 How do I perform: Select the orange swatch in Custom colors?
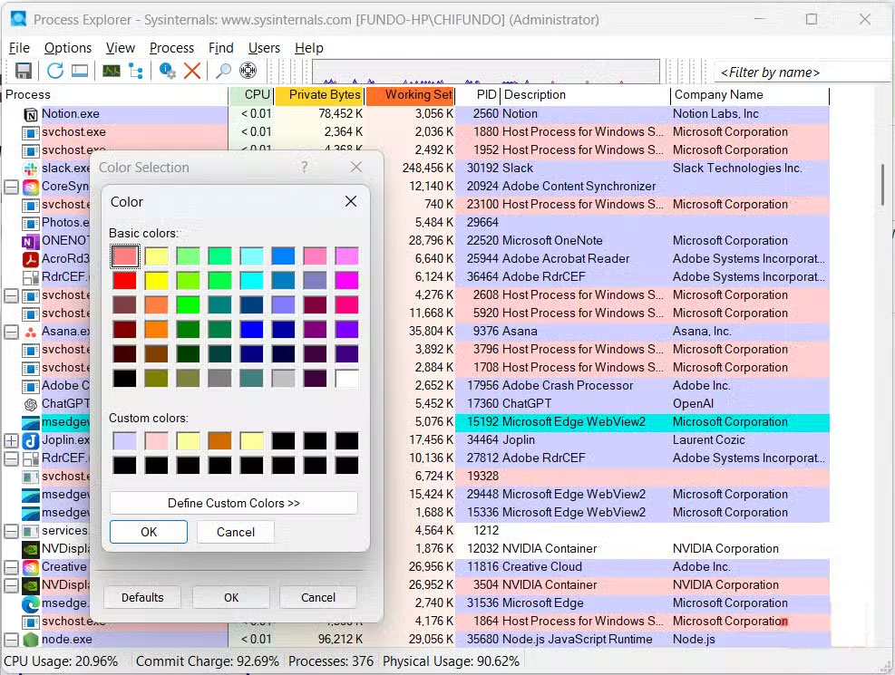click(x=219, y=441)
